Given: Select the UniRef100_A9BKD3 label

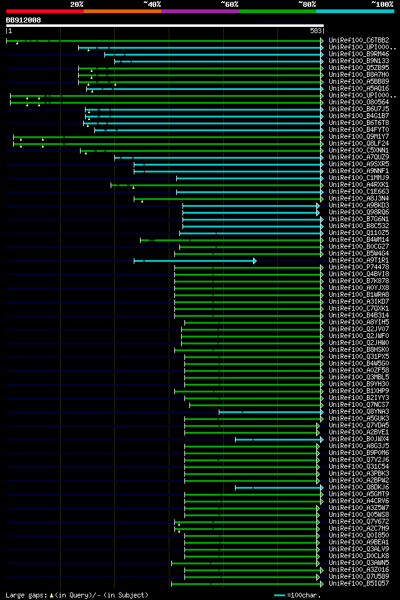Looking at the screenshot, I should (359, 206).
